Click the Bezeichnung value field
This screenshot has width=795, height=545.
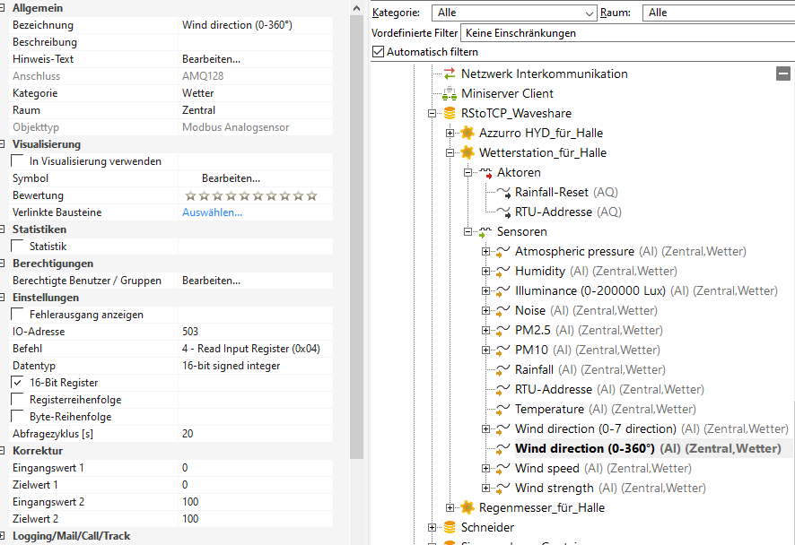pos(256,25)
